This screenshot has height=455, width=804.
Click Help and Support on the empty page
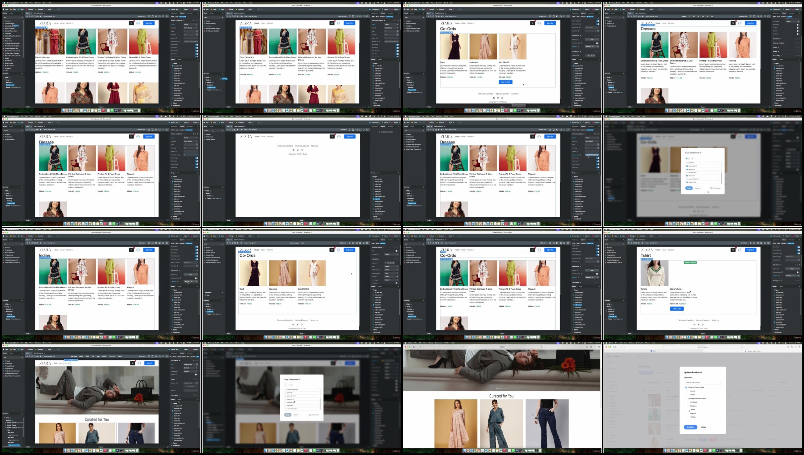[x=302, y=146]
